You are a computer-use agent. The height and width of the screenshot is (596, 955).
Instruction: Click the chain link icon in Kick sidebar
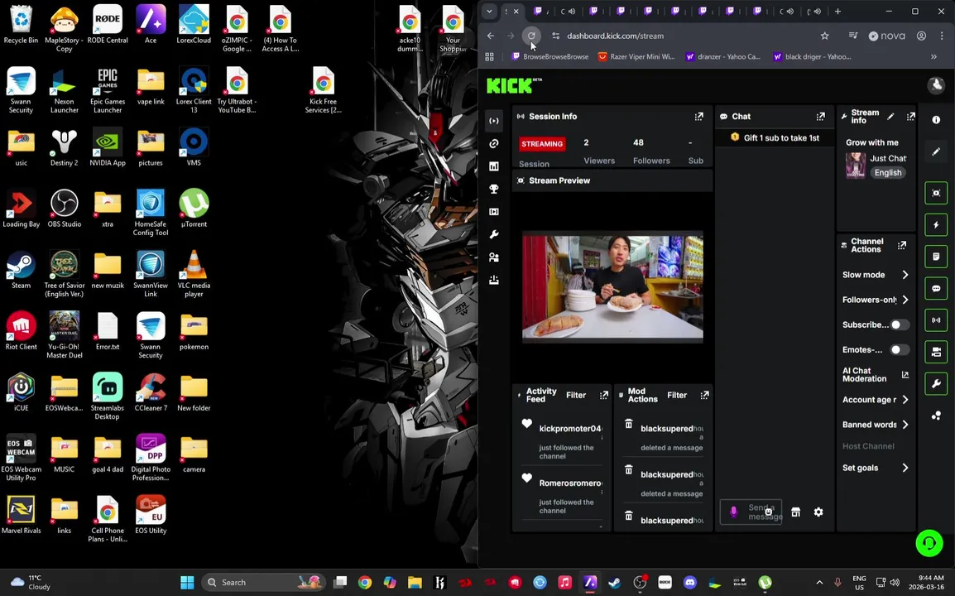494,143
